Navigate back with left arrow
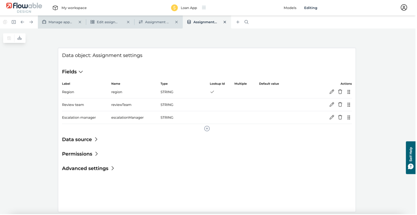 tap(22, 22)
